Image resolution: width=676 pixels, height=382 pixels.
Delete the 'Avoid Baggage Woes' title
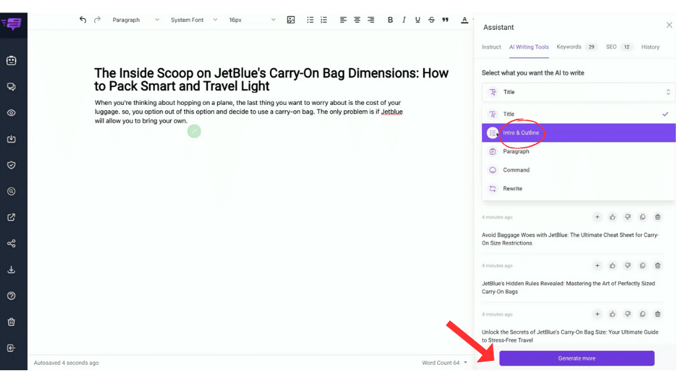pos(658,217)
